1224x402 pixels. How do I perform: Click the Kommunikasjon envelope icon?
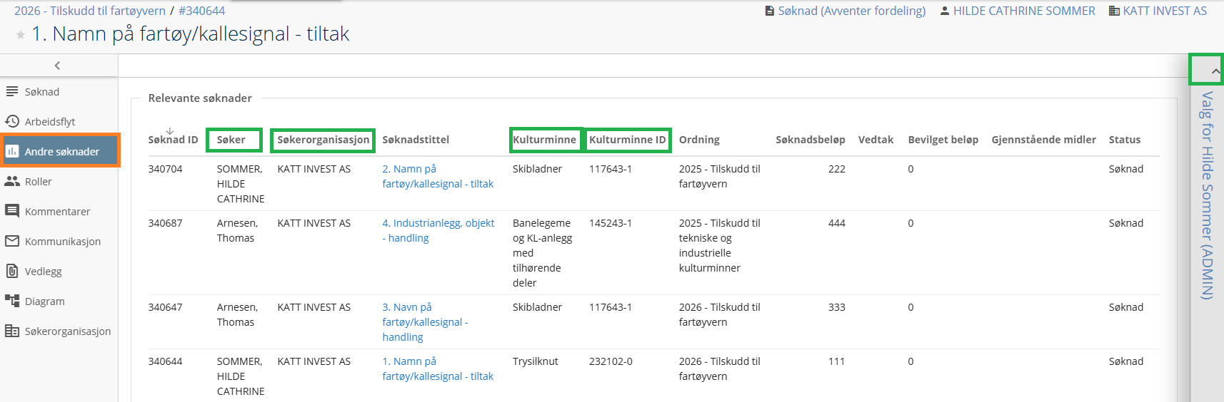(12, 242)
